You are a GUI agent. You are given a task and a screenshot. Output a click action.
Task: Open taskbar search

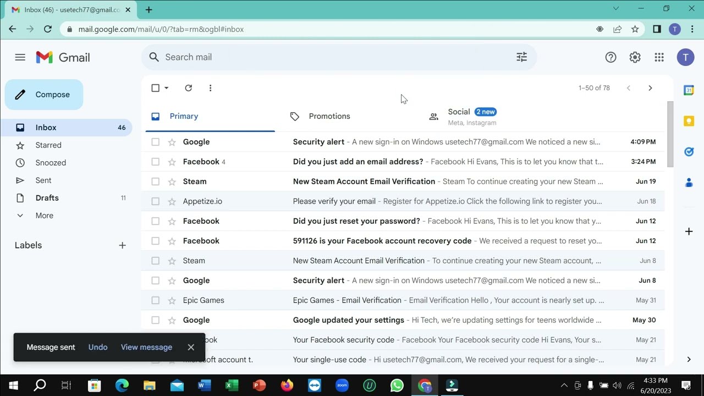click(40, 386)
